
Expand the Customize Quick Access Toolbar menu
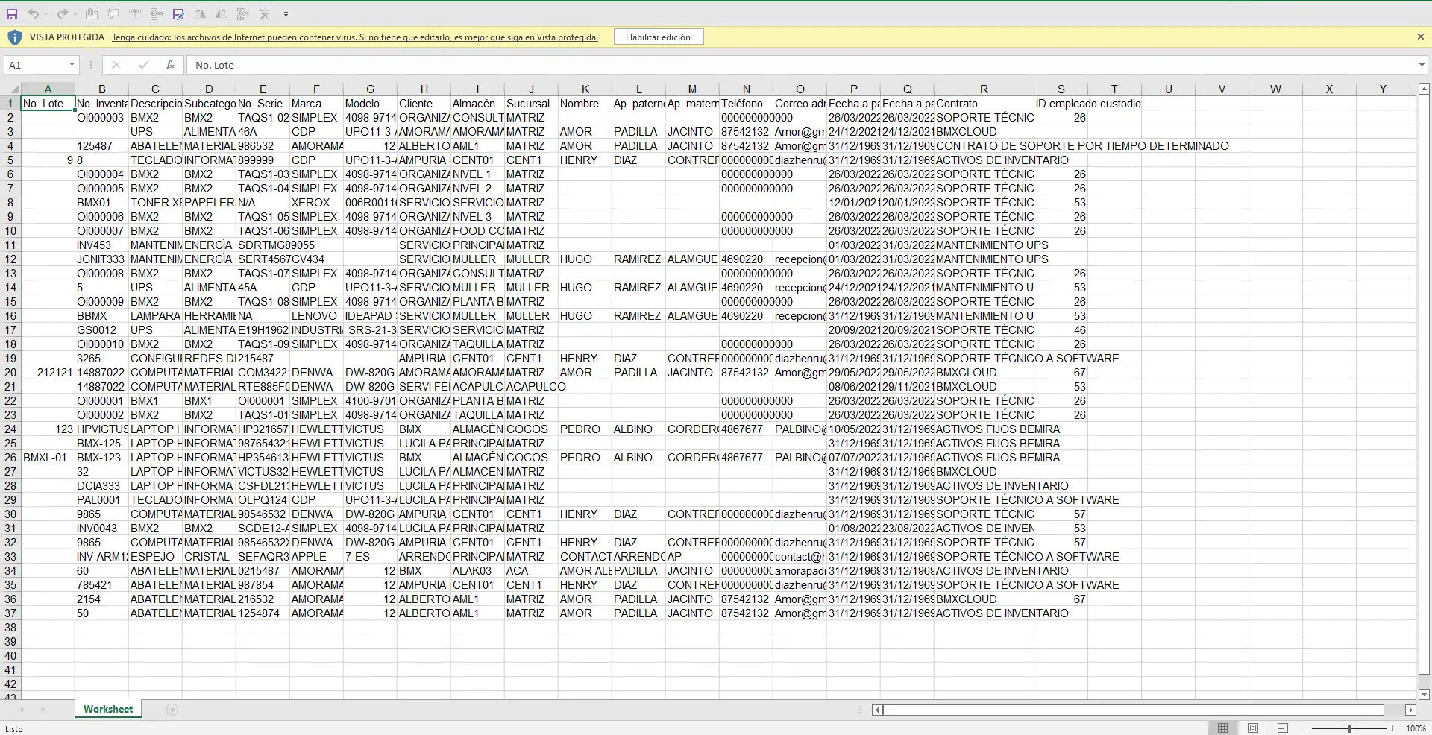pos(286,14)
